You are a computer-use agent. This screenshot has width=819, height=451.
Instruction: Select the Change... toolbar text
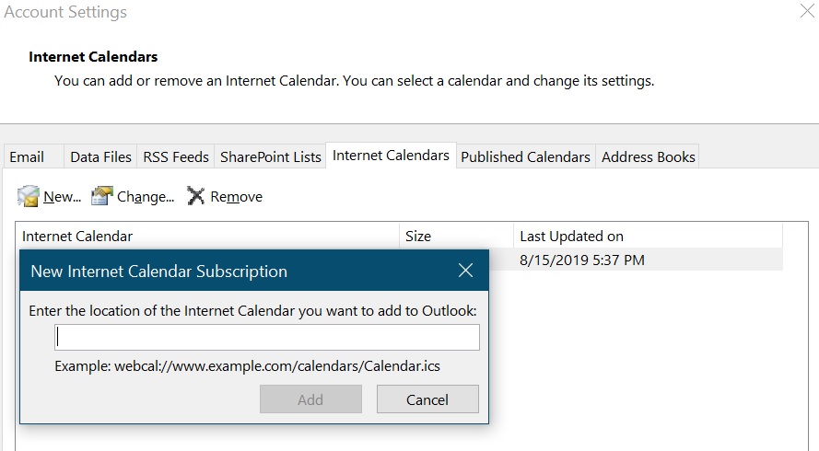[x=146, y=197]
